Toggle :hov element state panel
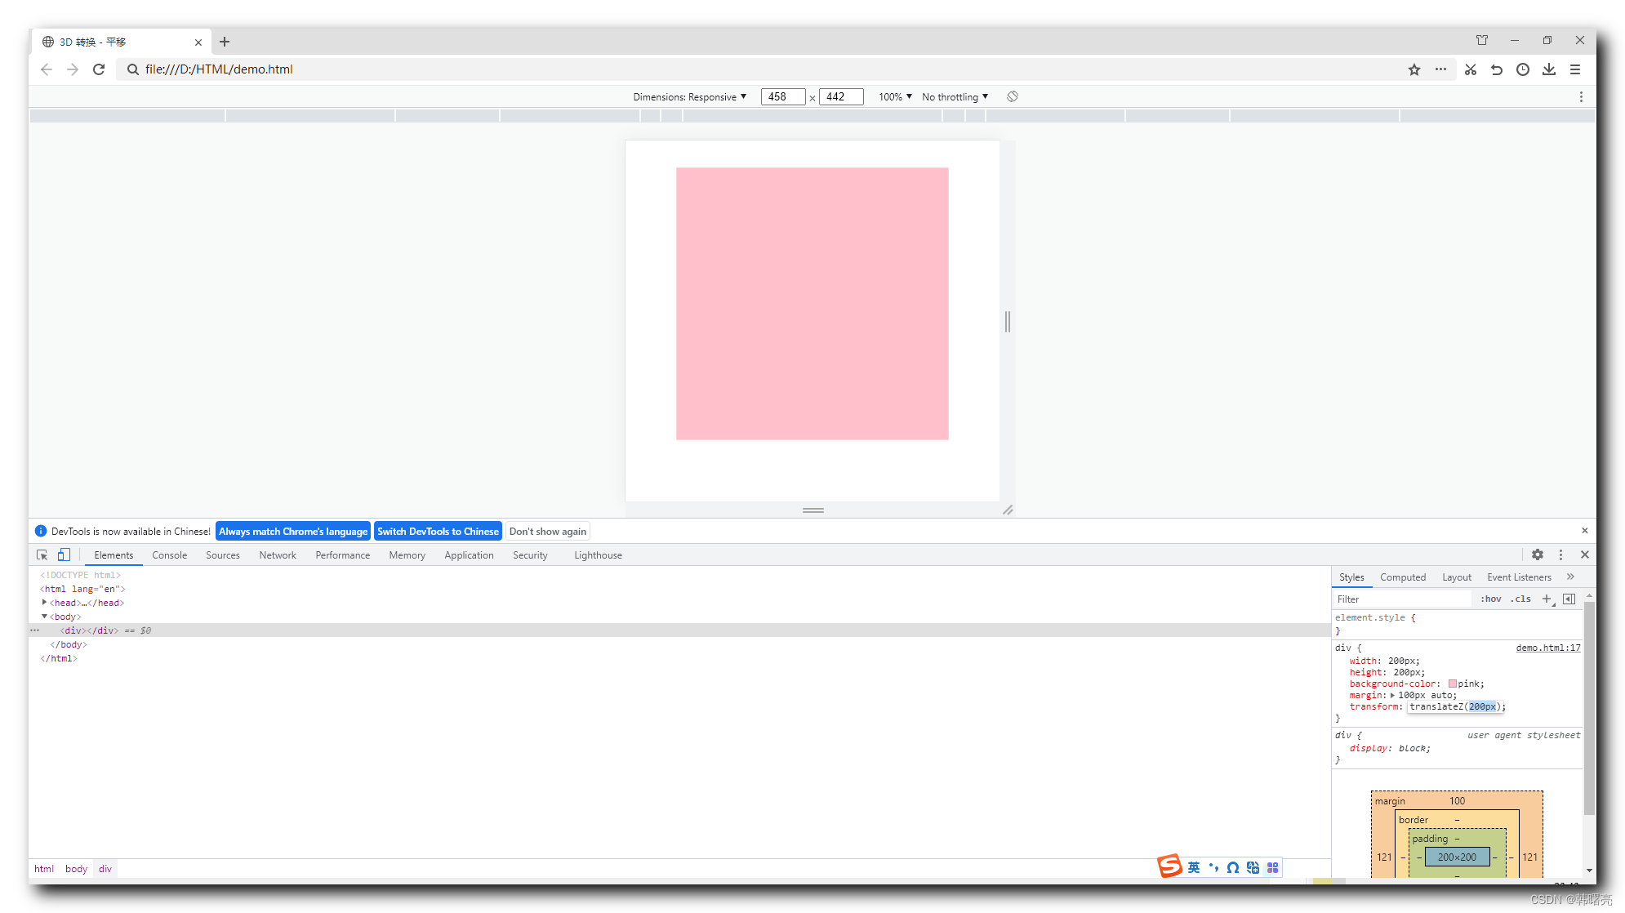 pos(1491,599)
